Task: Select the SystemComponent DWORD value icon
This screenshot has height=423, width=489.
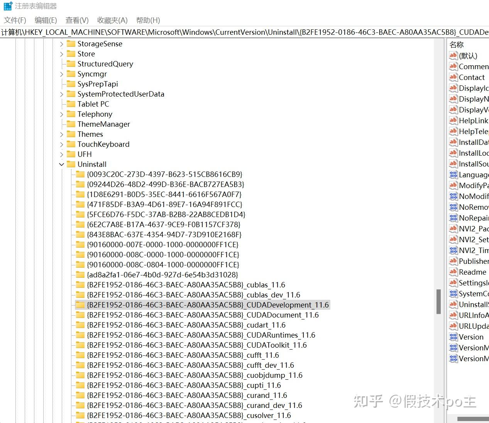Action: pyautogui.click(x=453, y=293)
